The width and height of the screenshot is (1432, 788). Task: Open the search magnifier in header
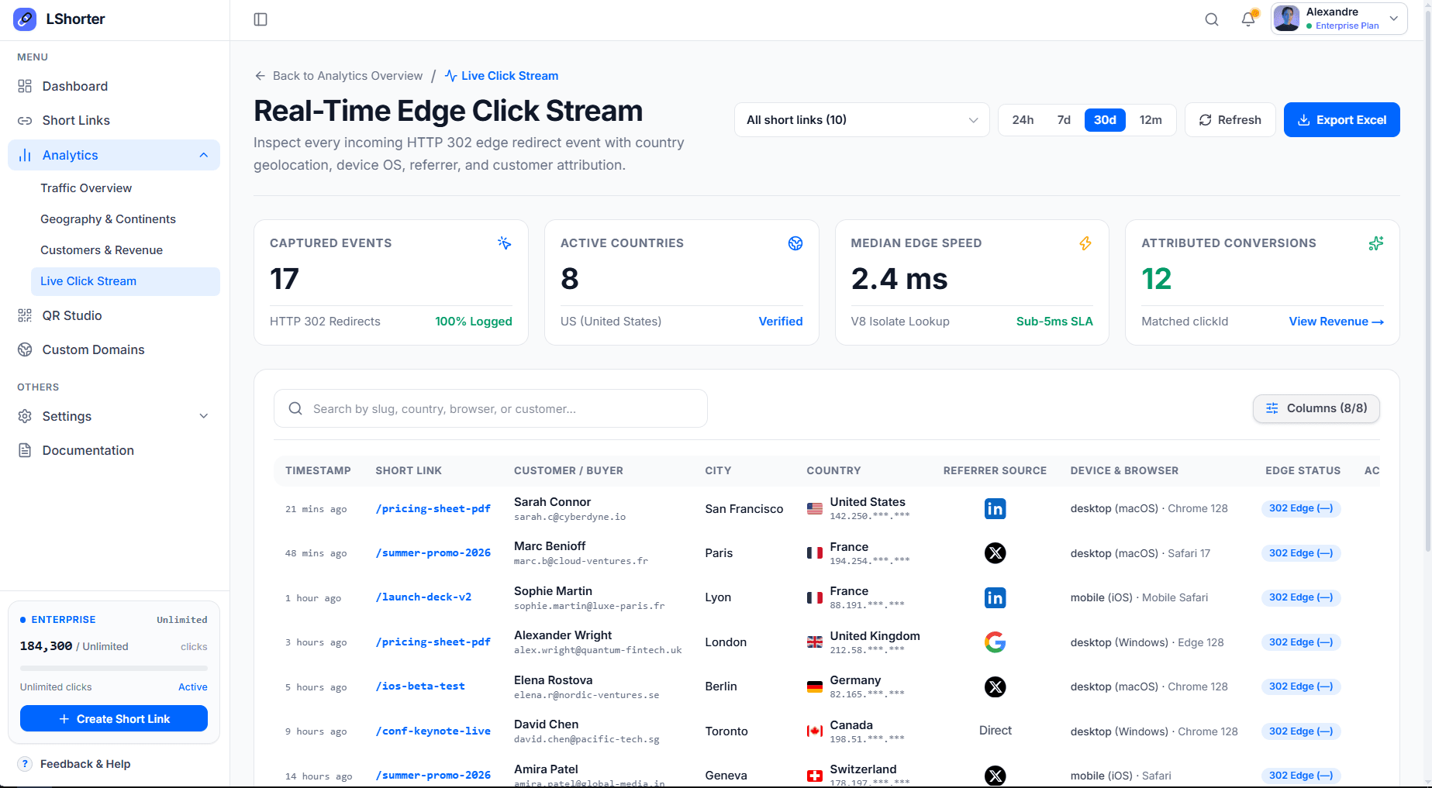tap(1212, 19)
